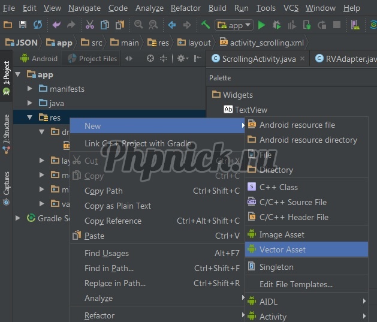The width and height of the screenshot is (377, 322).
Task: Collapse the res folder node
Action: pos(30,118)
